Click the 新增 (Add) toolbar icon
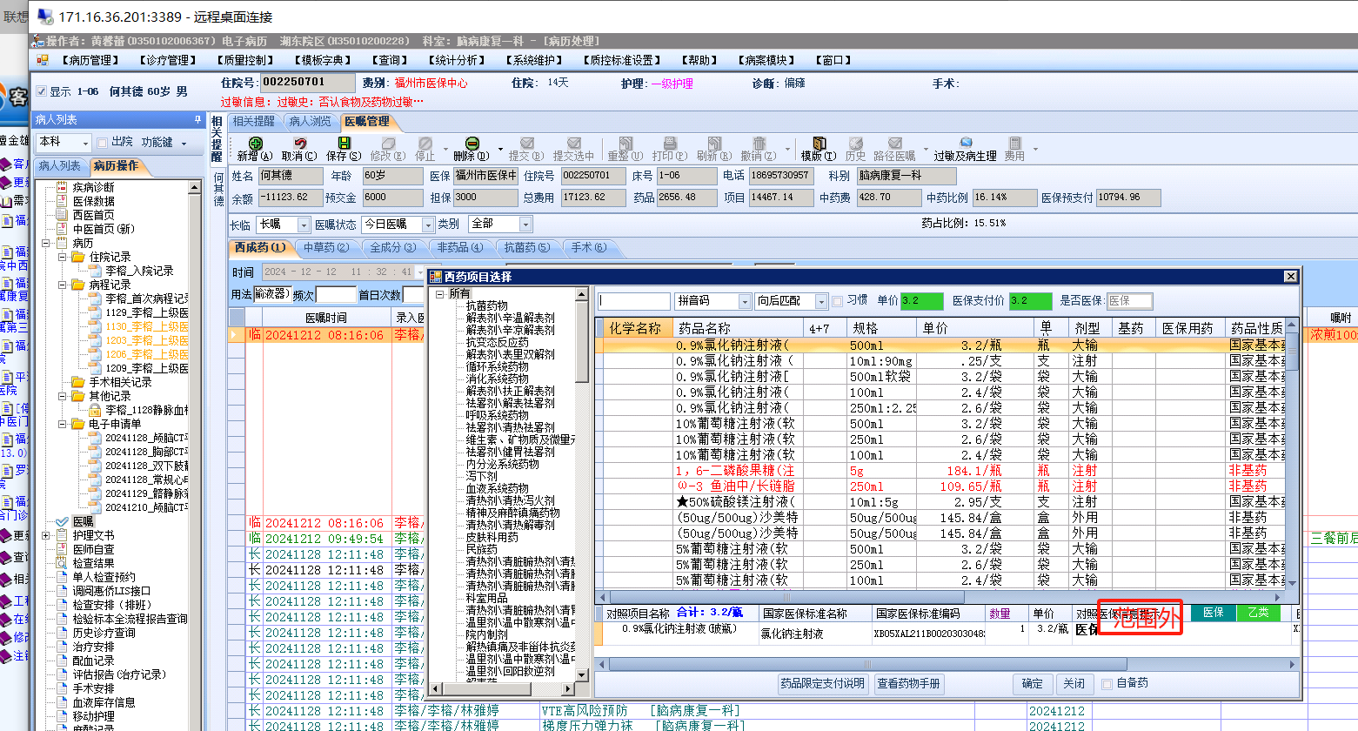 coord(255,144)
